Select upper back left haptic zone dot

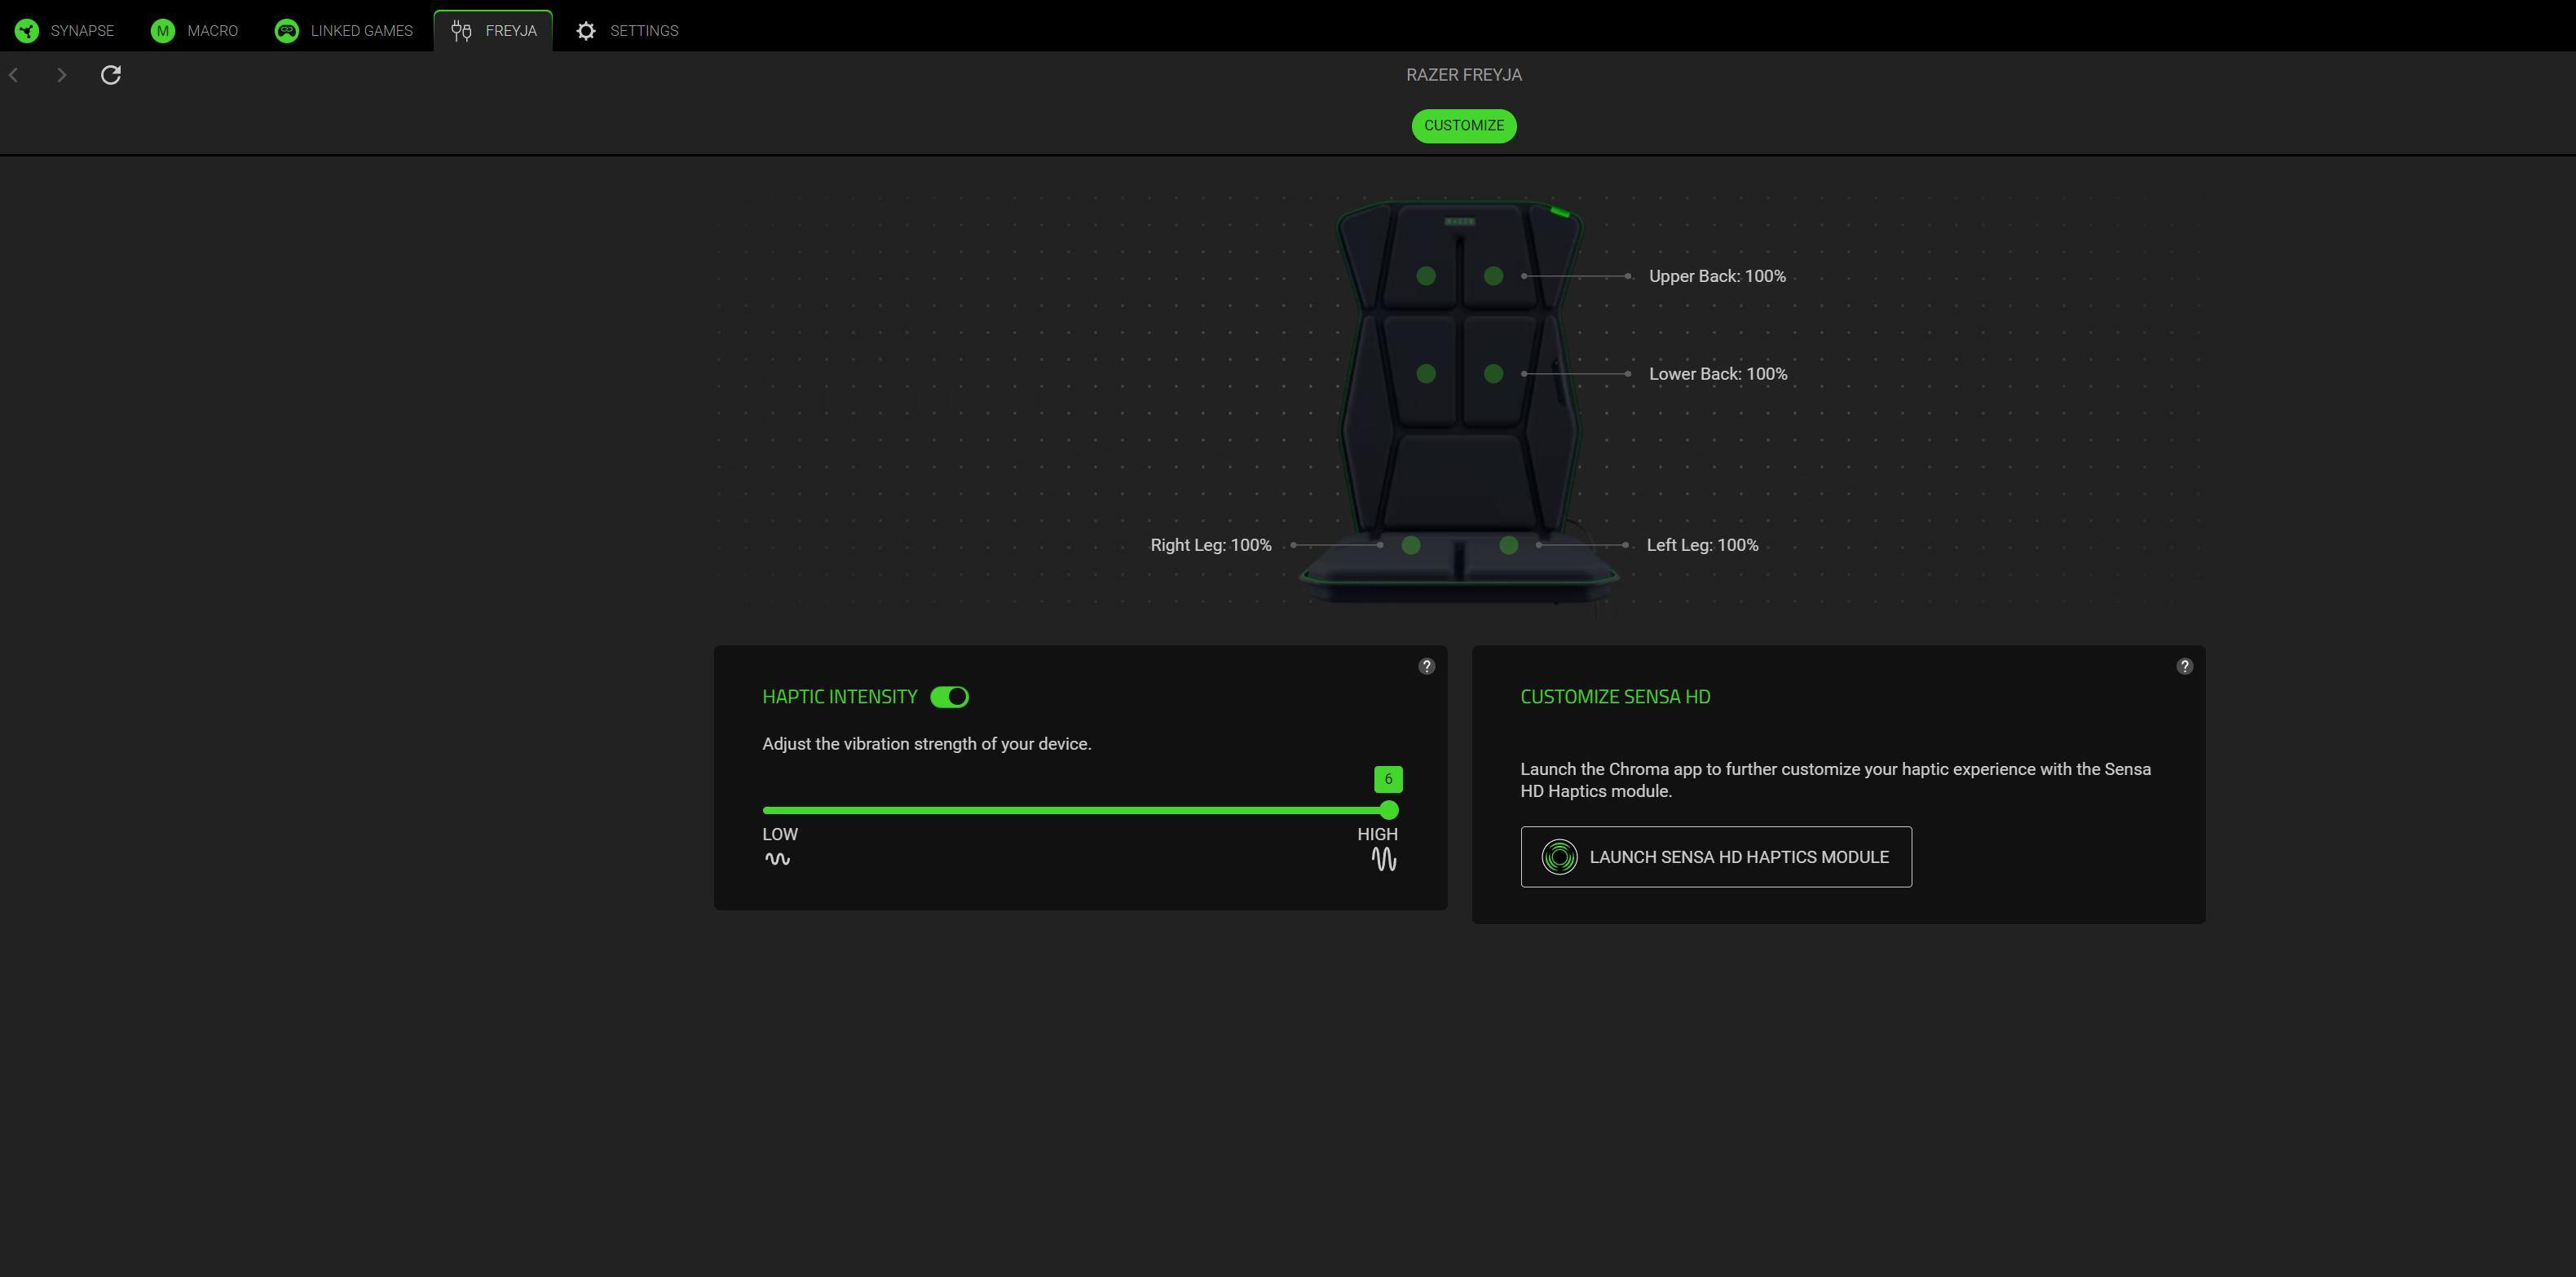[x=1426, y=276]
